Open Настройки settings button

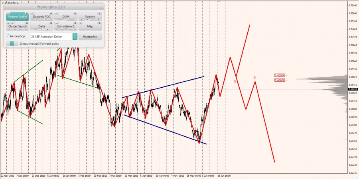coord(90,37)
